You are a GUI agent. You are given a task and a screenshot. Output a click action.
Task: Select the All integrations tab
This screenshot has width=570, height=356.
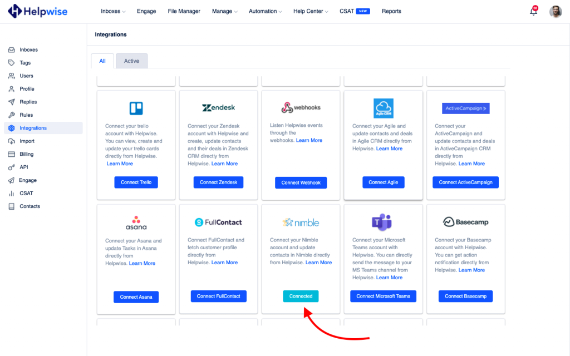(x=102, y=61)
